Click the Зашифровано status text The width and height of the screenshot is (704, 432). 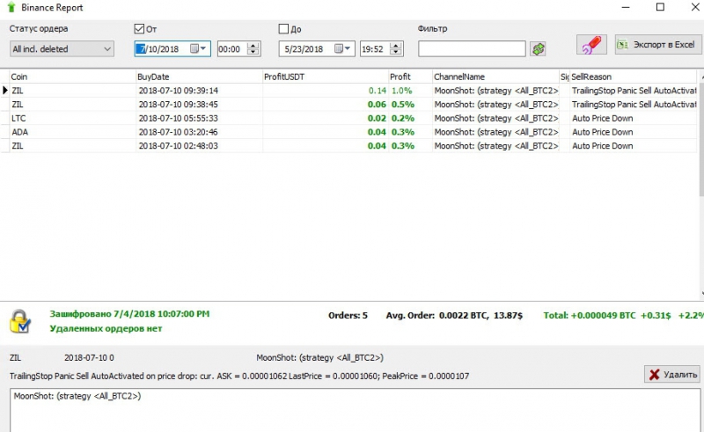(129, 314)
